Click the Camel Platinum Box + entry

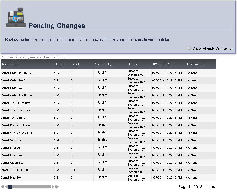click(15, 125)
